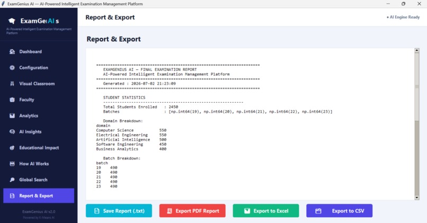Click the Export PDF Report button
The height and width of the screenshot is (223, 427).
pyautogui.click(x=192, y=211)
